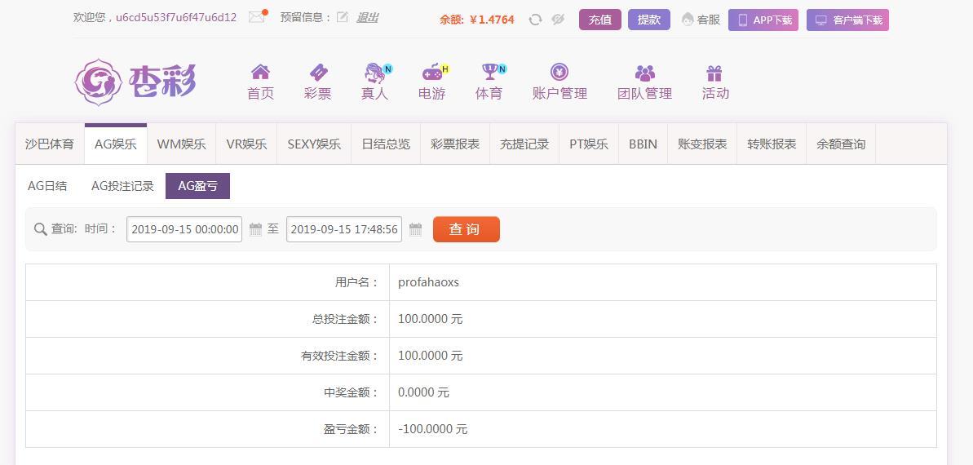Open end date calendar picker
The width and height of the screenshot is (973, 465).
415,229
